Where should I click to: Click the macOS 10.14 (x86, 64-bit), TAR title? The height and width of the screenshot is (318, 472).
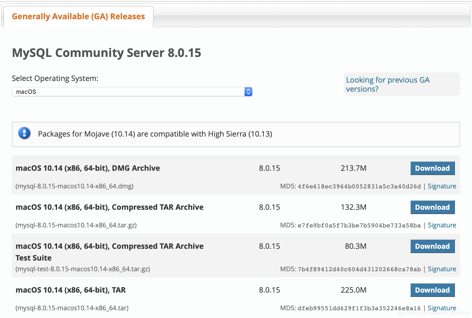pyautogui.click(x=71, y=290)
